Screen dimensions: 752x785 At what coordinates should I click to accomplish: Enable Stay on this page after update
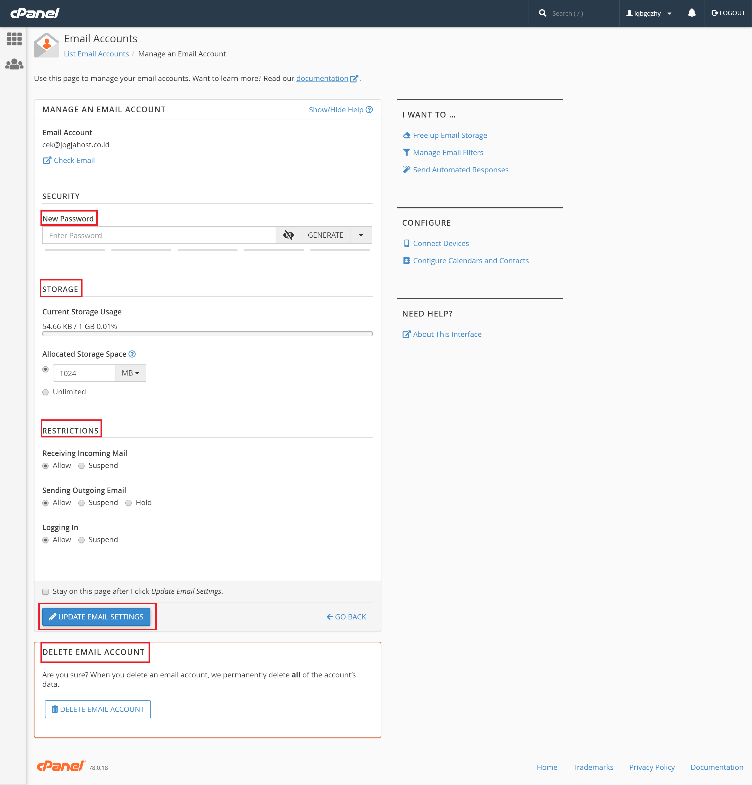[x=45, y=591]
